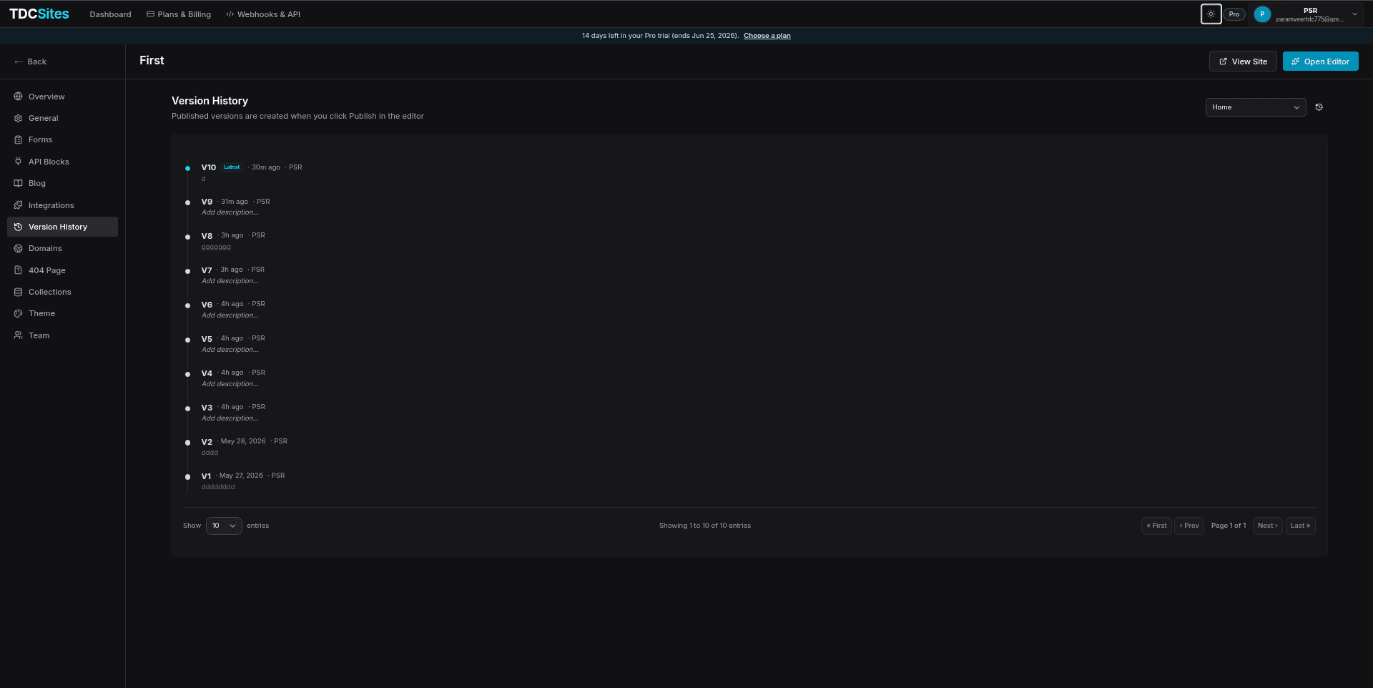Click the V9 timeline dot marker
Viewport: 1373px width, 688px height.
point(187,202)
